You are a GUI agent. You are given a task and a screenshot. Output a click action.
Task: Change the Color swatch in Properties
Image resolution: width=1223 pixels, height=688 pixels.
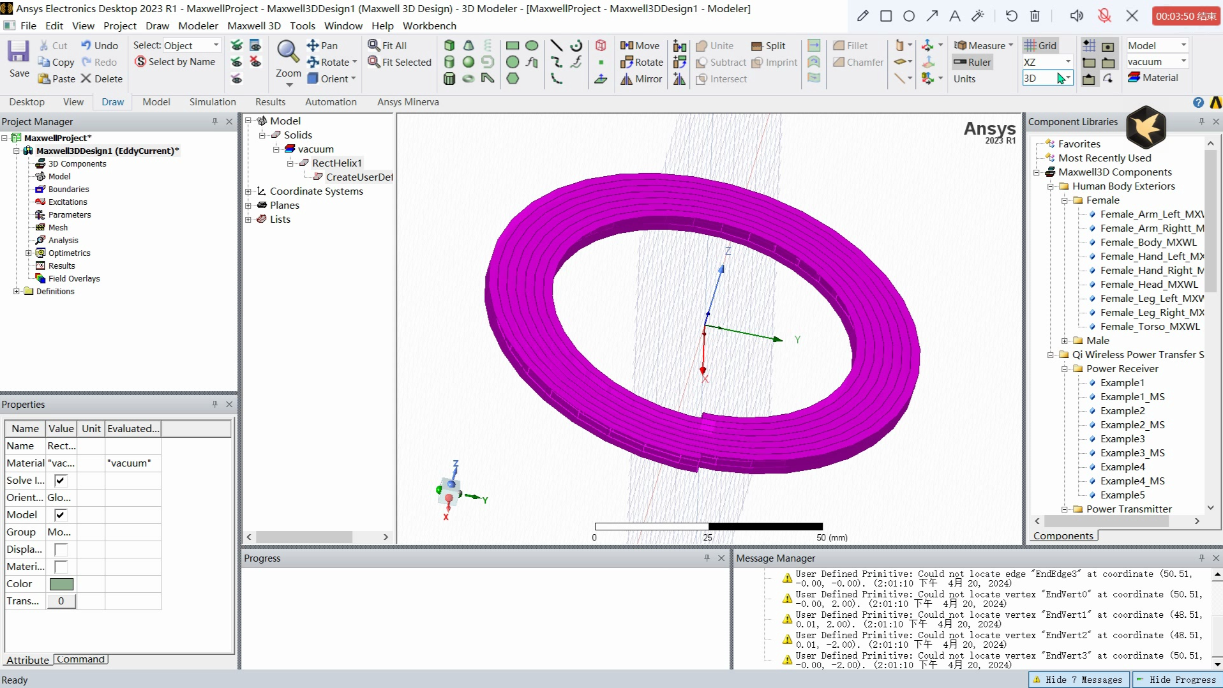(x=61, y=583)
